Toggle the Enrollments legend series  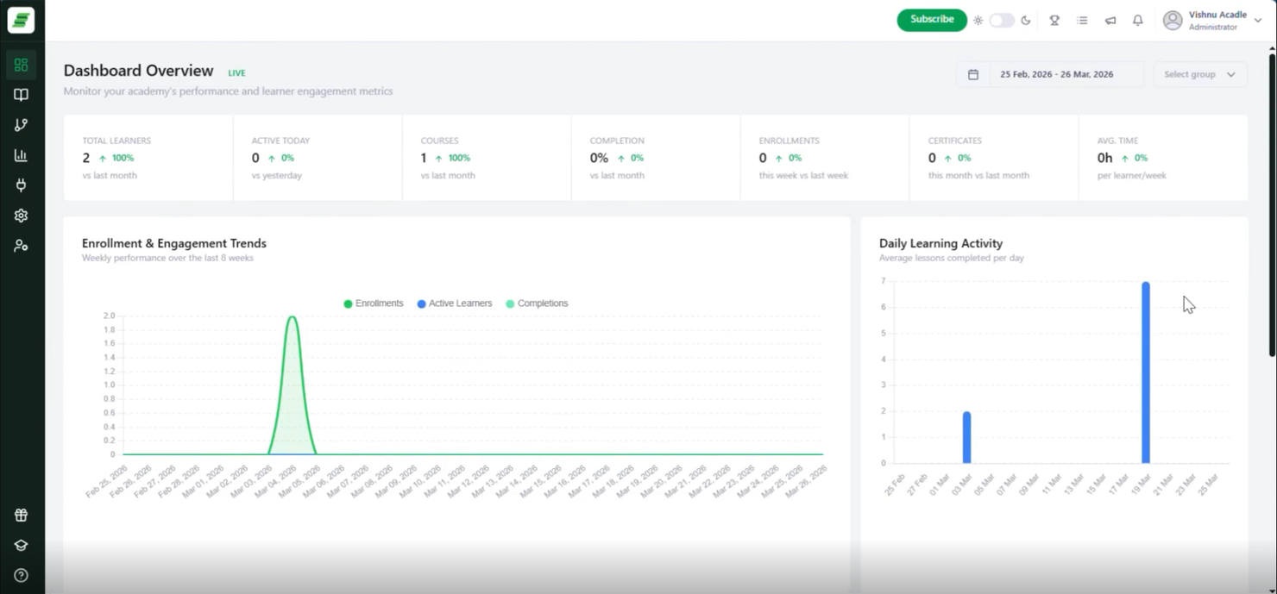pos(374,303)
